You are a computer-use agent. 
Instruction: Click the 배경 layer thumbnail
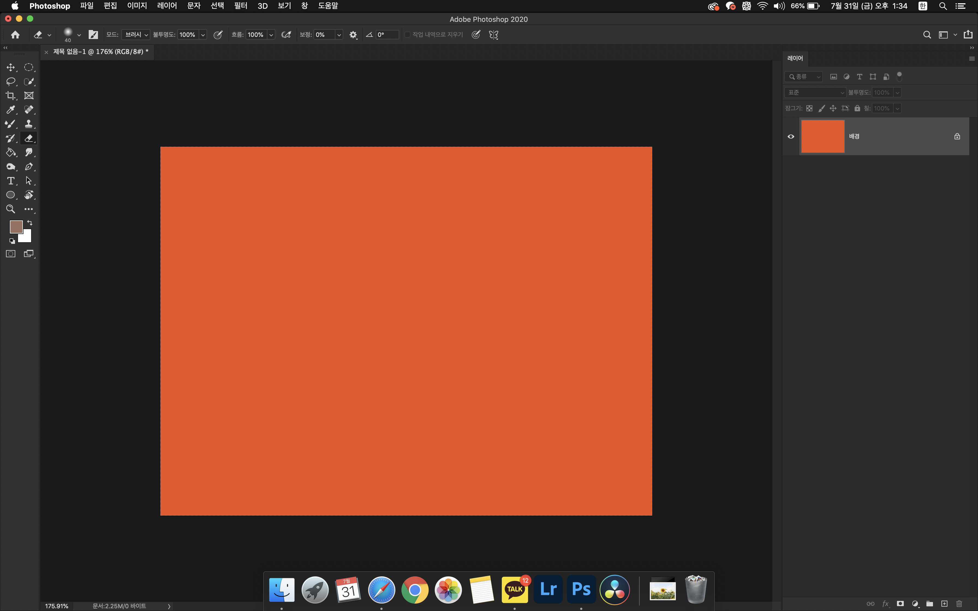[822, 137]
